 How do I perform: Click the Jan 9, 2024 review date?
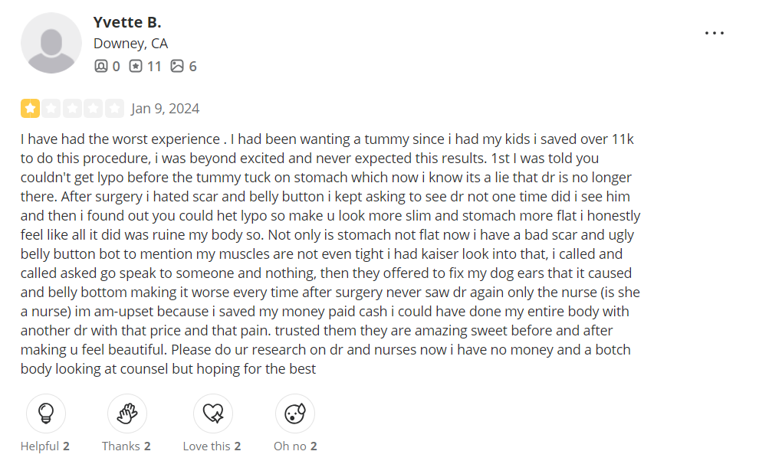click(165, 108)
